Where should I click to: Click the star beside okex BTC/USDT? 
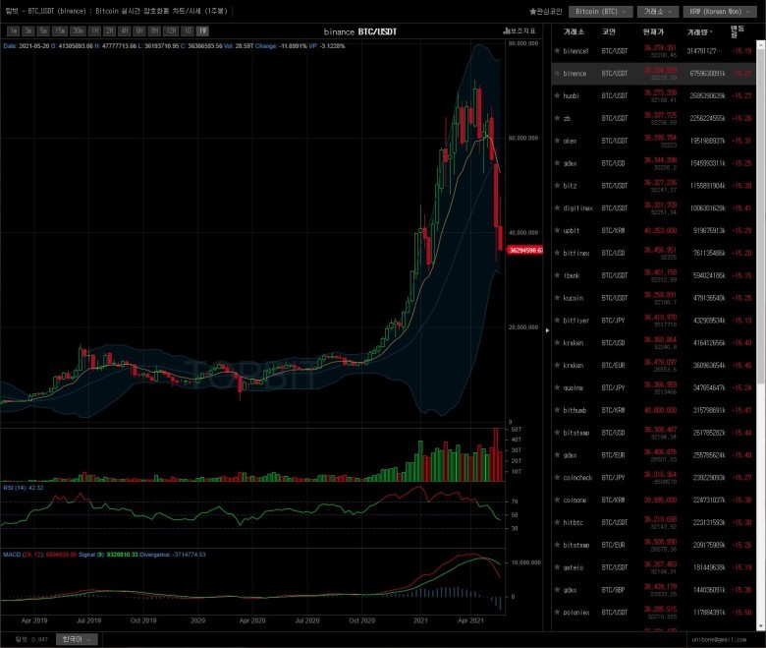557,141
